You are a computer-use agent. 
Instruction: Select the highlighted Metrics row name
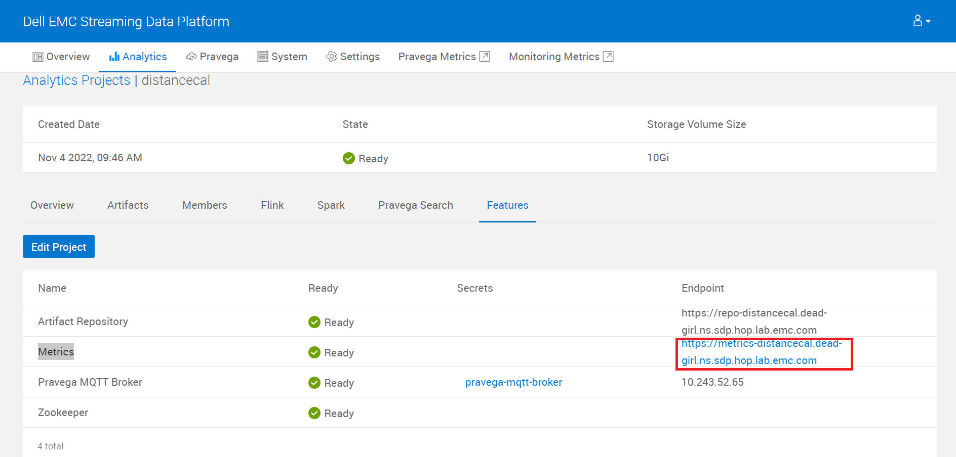point(56,352)
